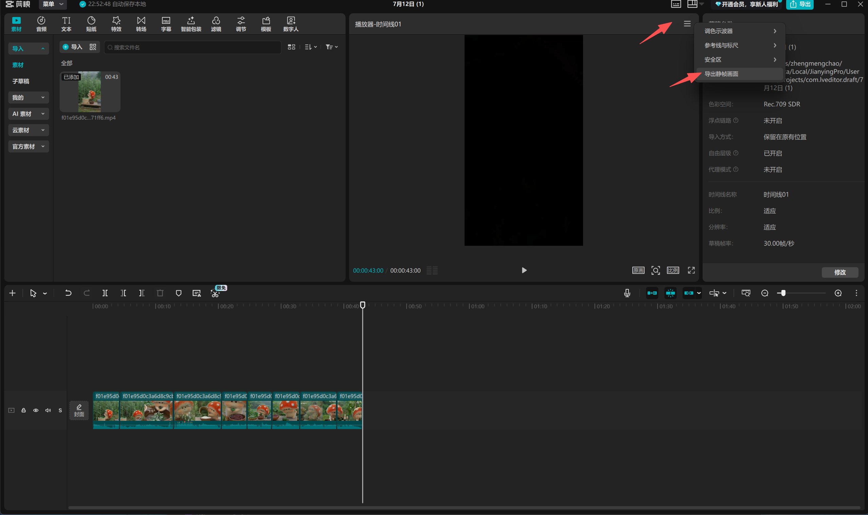Select the f01e95d0c...71ff6.mp4 media thumbnail

(90, 92)
